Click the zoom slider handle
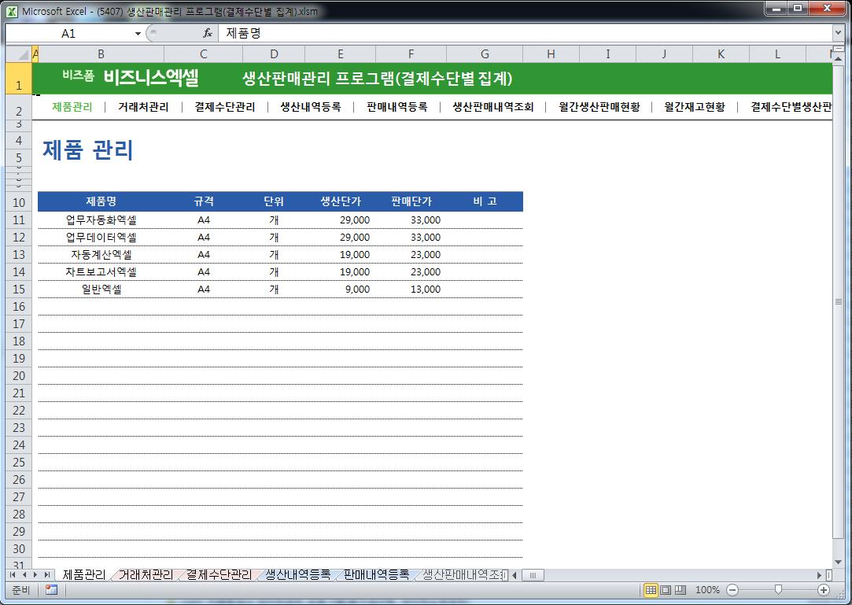The image size is (852, 605). point(778,590)
